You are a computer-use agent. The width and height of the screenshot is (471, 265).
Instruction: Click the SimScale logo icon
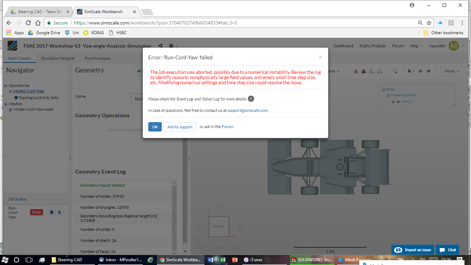[12, 46]
